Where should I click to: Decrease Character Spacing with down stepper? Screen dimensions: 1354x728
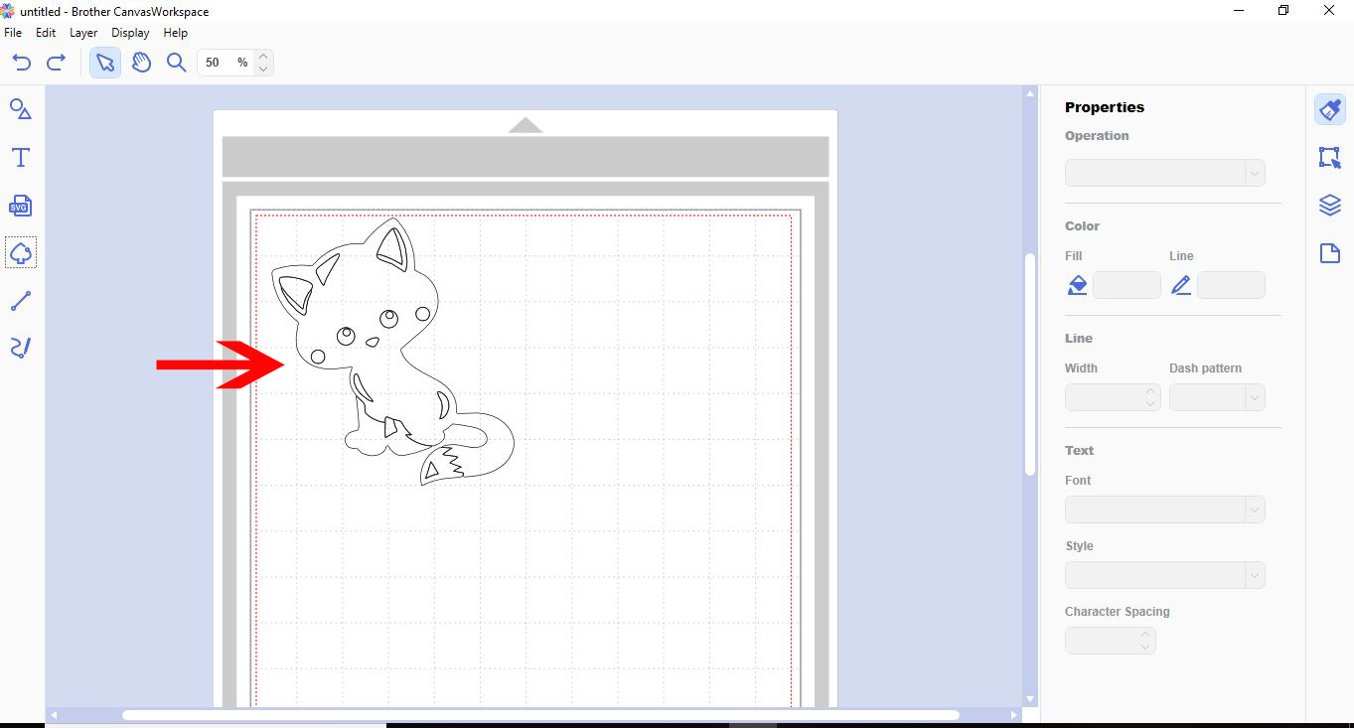point(1146,648)
